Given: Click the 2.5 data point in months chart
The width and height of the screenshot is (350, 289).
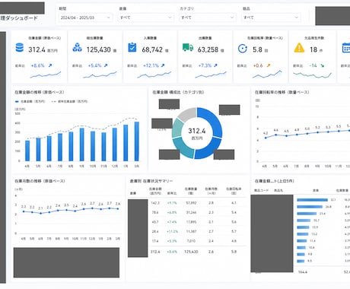Looking at the screenshot, I should pos(66,210).
